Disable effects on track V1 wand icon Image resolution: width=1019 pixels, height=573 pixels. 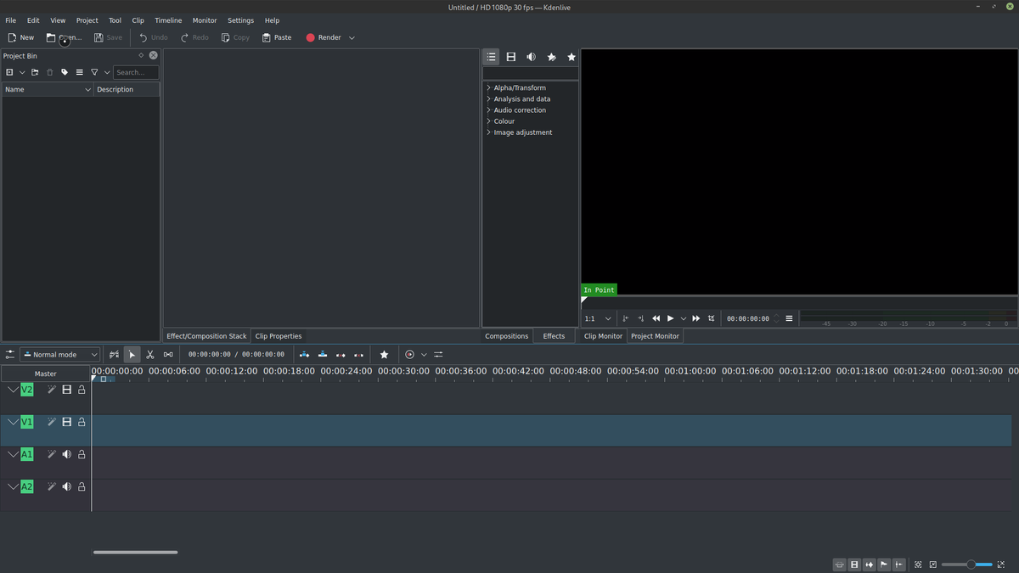pyautogui.click(x=51, y=422)
